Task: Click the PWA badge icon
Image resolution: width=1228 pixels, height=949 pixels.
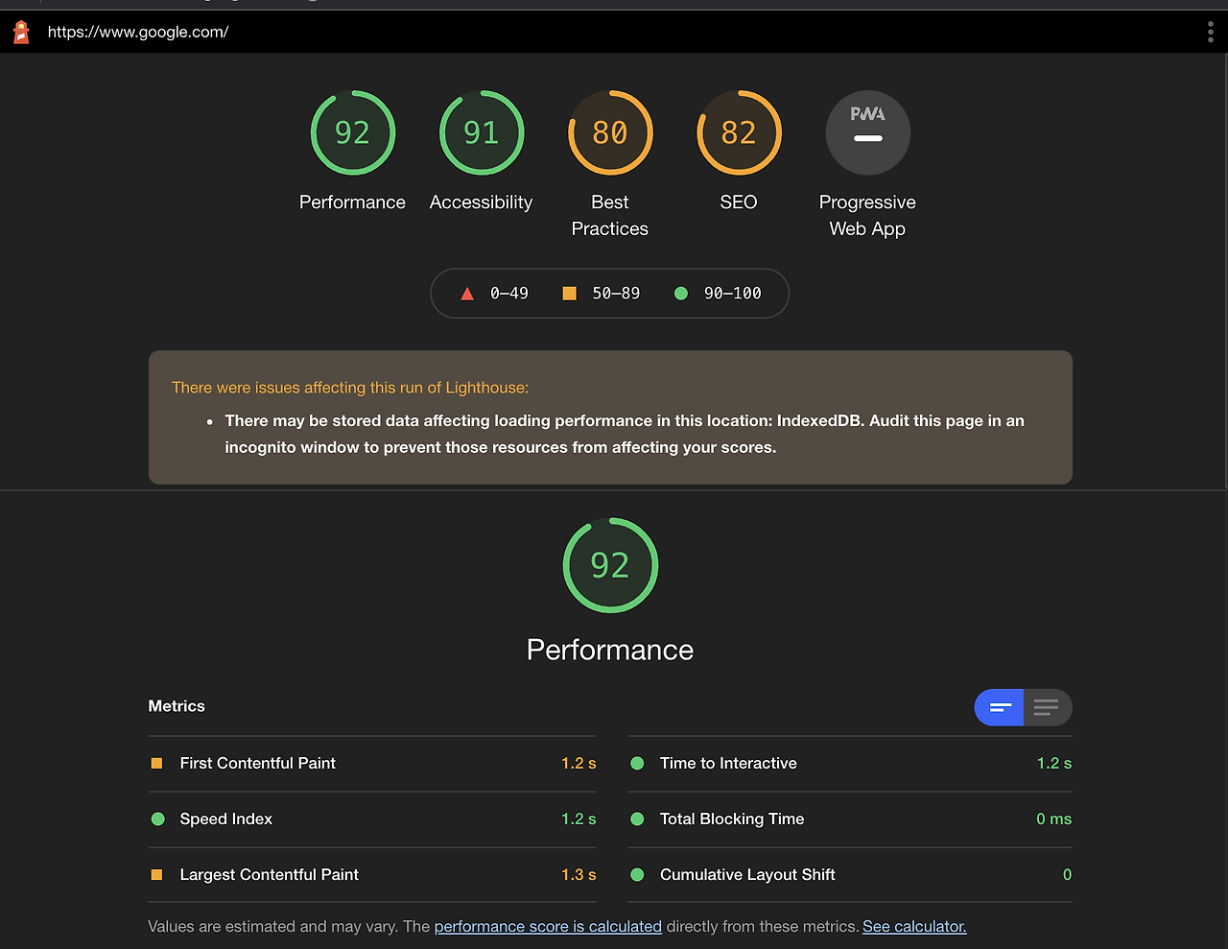Action: [867, 132]
